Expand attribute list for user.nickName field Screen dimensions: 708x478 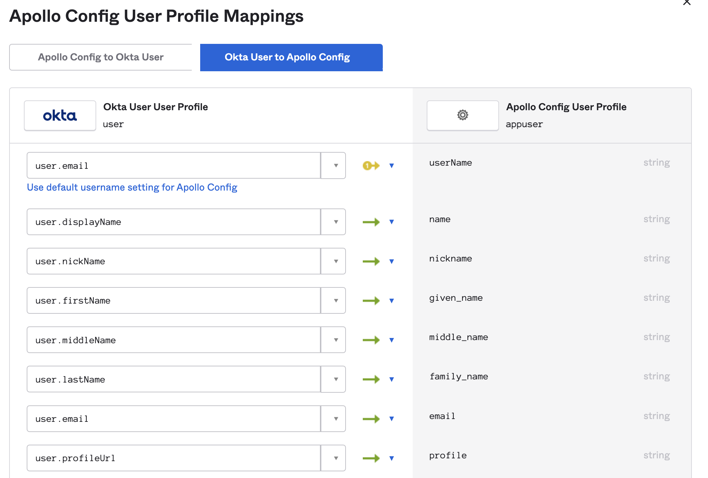tap(334, 261)
